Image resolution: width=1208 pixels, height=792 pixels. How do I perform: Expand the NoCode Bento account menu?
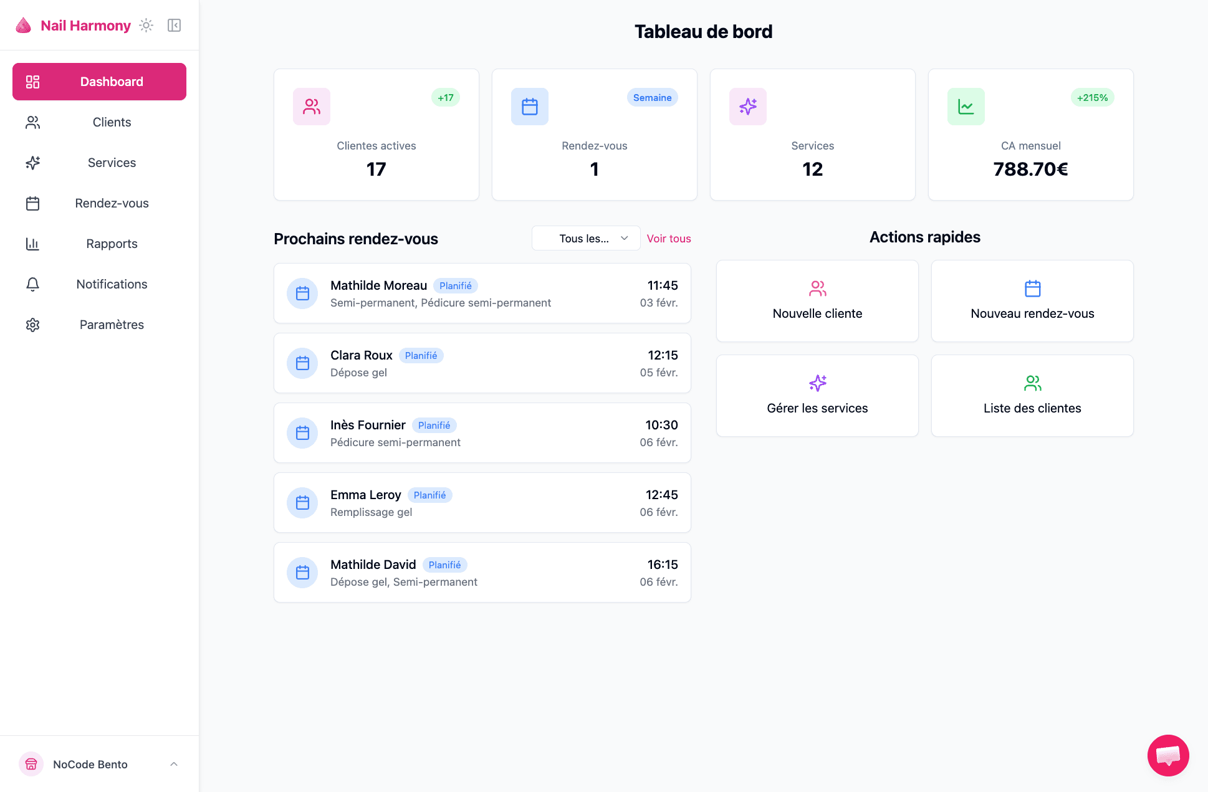tap(174, 764)
